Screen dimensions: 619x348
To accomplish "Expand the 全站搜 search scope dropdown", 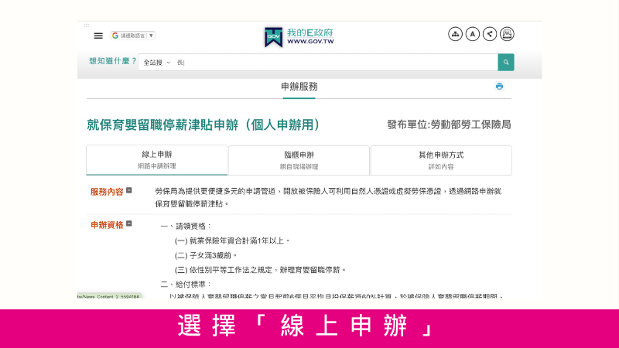I will (157, 63).
